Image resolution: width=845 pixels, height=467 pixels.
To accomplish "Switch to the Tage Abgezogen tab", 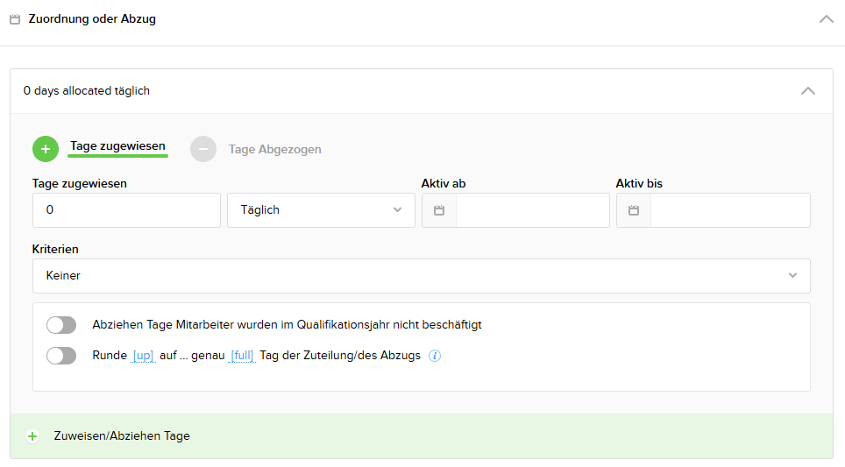I will point(274,150).
